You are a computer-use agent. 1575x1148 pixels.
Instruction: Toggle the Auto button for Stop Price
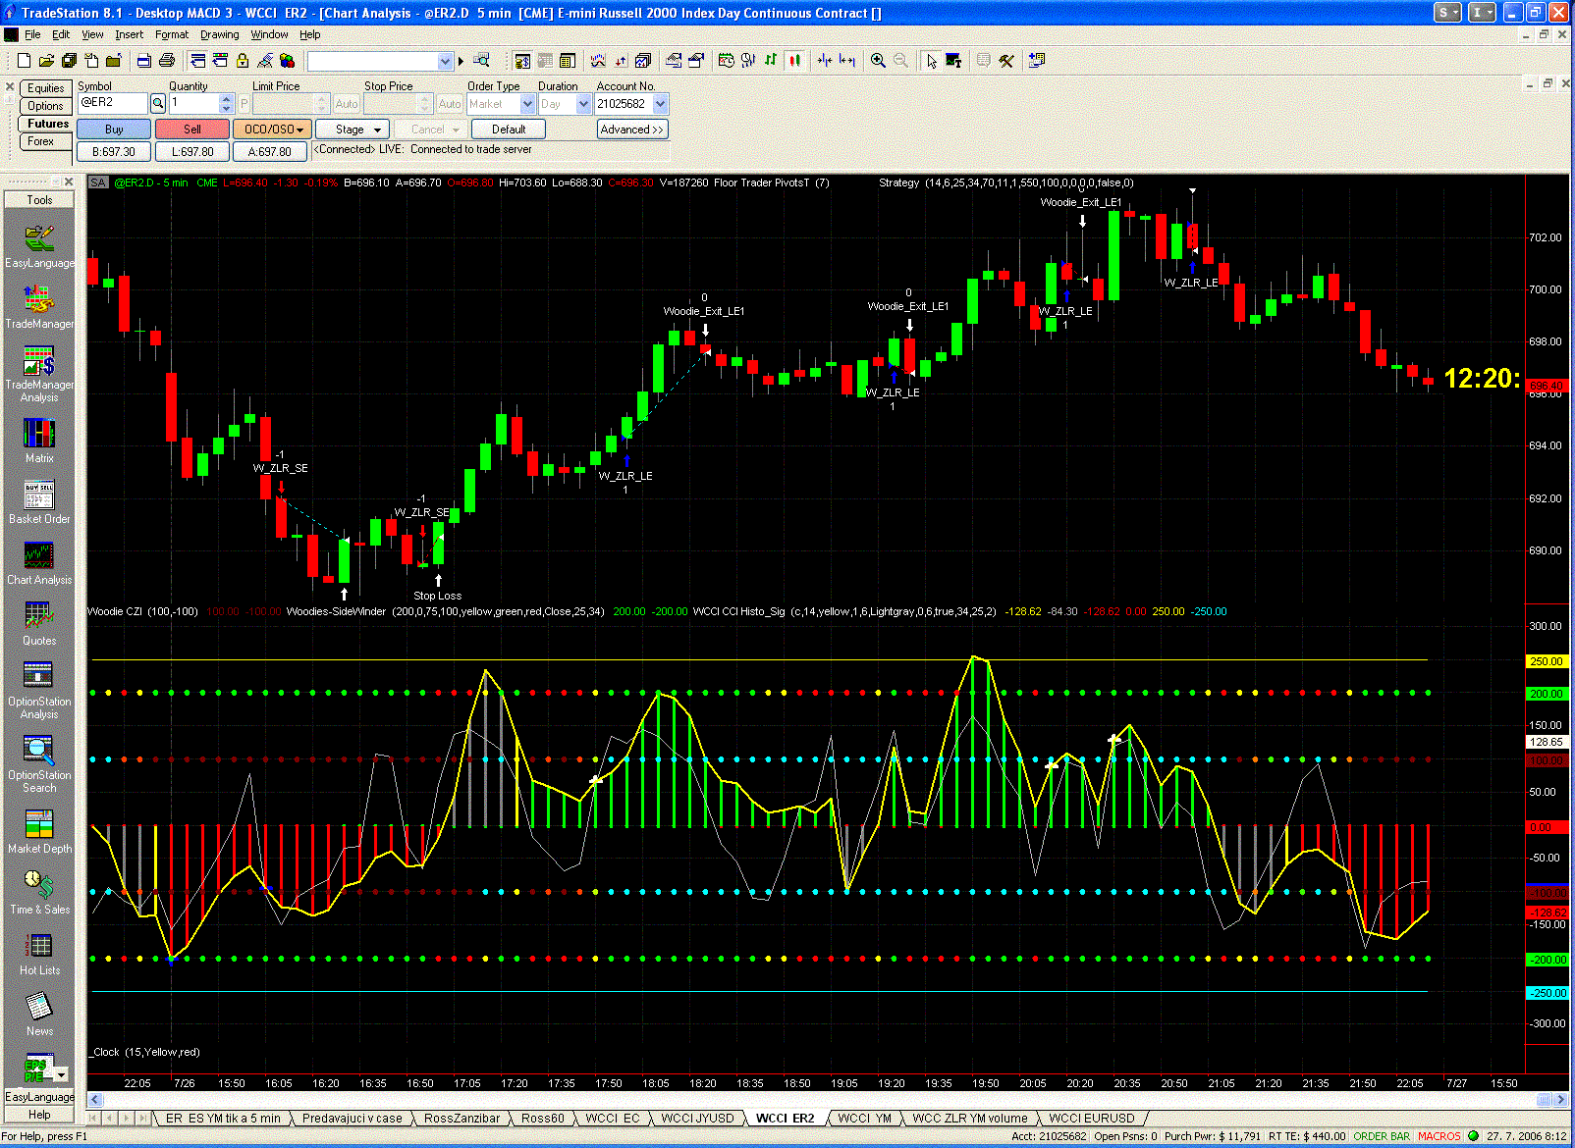(450, 104)
